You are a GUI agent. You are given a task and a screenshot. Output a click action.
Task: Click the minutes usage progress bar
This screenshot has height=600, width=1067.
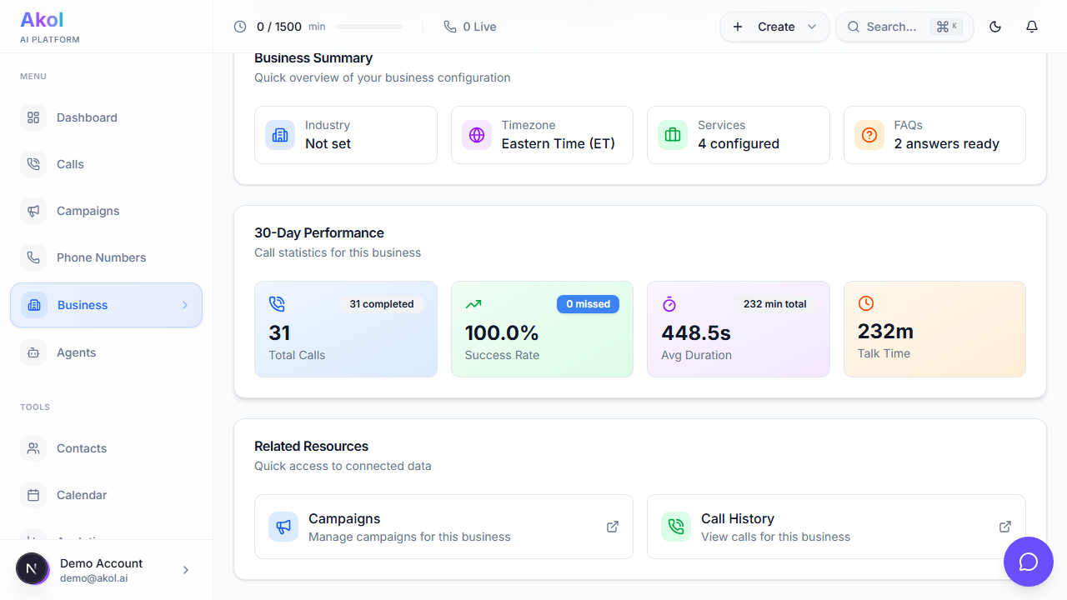[369, 27]
